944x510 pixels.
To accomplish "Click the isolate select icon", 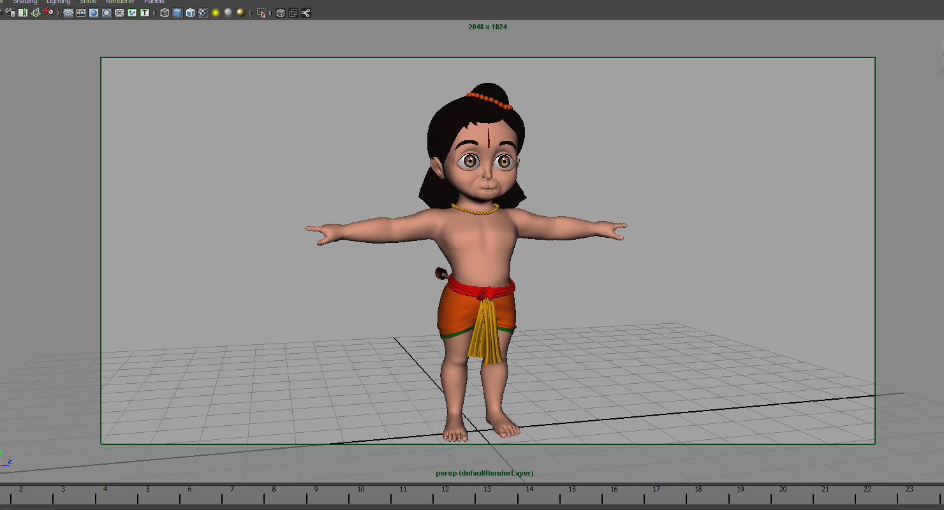I will coord(261,13).
